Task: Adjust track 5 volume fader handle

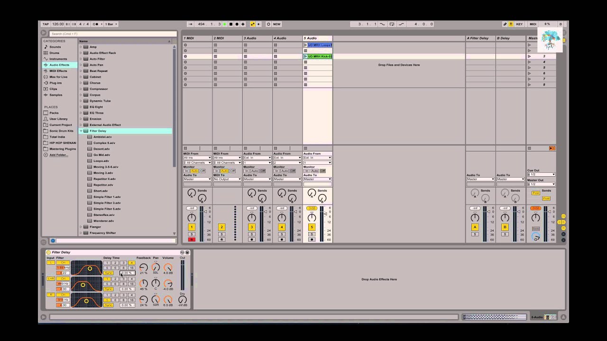Action: coord(325,214)
